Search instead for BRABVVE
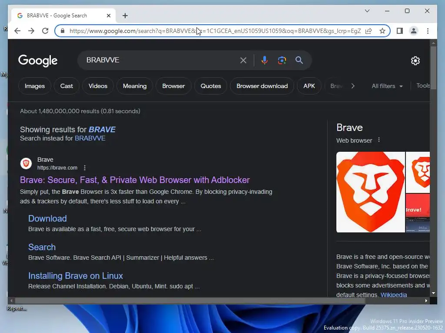The height and width of the screenshot is (333, 445). [x=90, y=138]
